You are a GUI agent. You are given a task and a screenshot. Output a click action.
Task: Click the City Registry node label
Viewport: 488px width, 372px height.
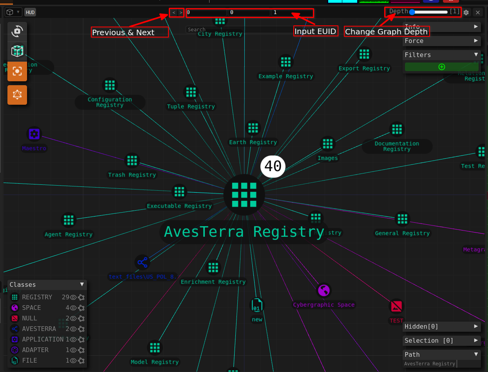pos(220,34)
